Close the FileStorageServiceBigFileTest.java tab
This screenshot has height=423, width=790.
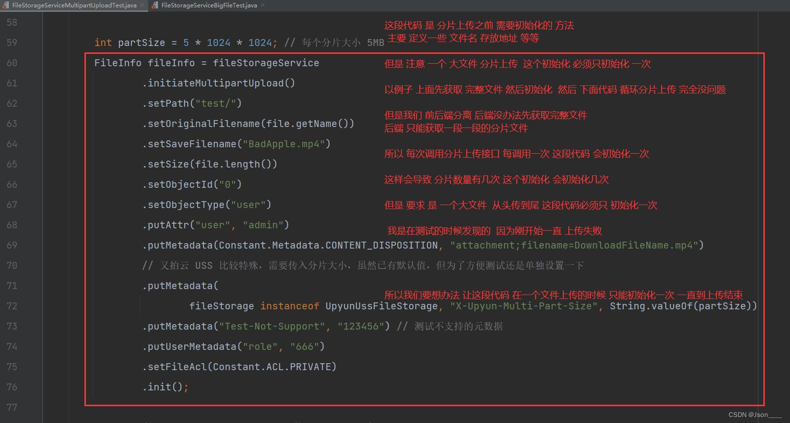pyautogui.click(x=263, y=5)
